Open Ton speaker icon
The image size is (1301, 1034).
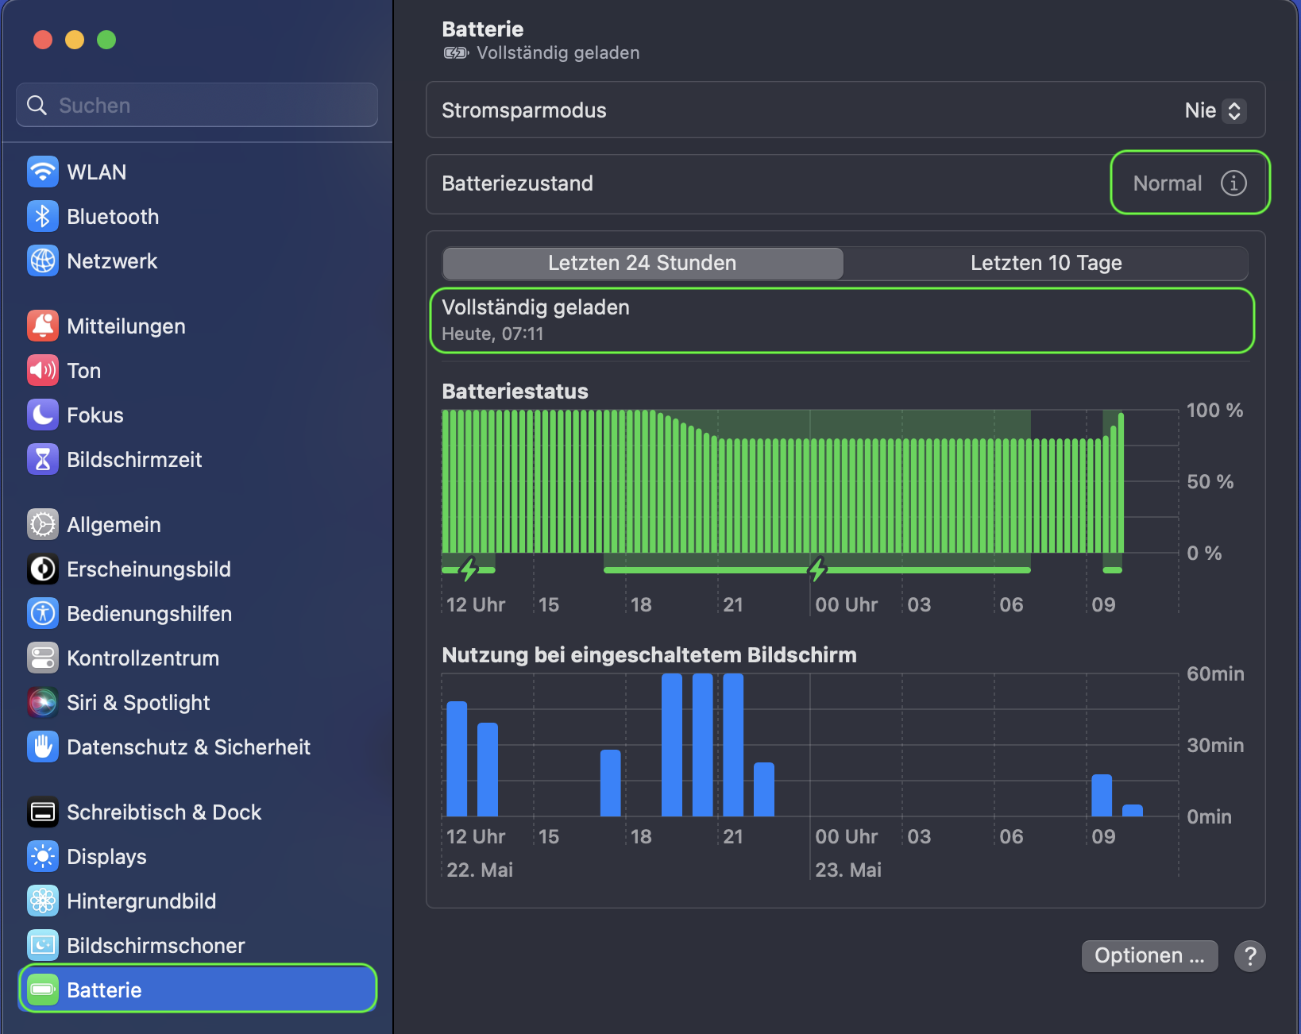tap(43, 370)
